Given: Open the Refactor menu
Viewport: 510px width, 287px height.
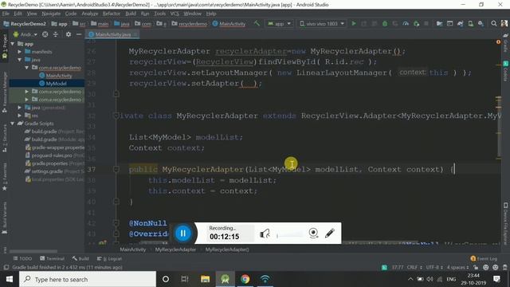Looking at the screenshot, I should (112, 14).
